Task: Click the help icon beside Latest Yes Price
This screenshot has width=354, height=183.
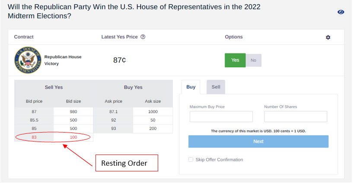Action: pos(143,37)
